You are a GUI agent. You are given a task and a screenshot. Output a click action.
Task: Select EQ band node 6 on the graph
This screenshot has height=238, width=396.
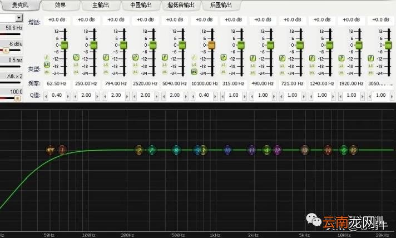point(344,150)
